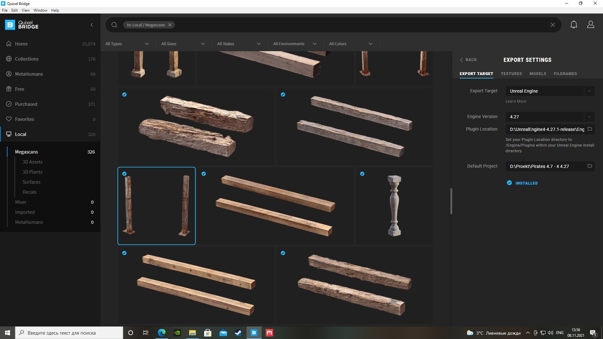Click the Windows Start button

coord(8,333)
